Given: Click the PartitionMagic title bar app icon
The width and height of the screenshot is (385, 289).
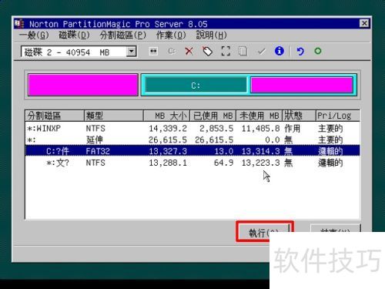Looking at the screenshot, I should (19, 24).
